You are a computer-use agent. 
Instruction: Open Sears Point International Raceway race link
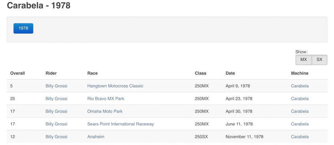point(120,124)
